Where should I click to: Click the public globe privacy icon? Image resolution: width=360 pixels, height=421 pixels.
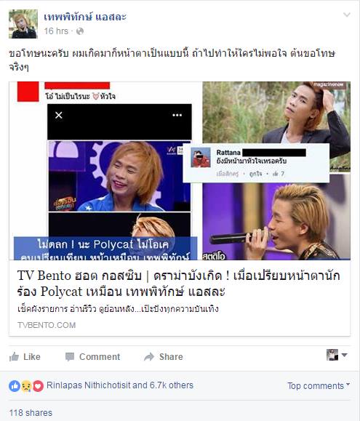(x=80, y=31)
